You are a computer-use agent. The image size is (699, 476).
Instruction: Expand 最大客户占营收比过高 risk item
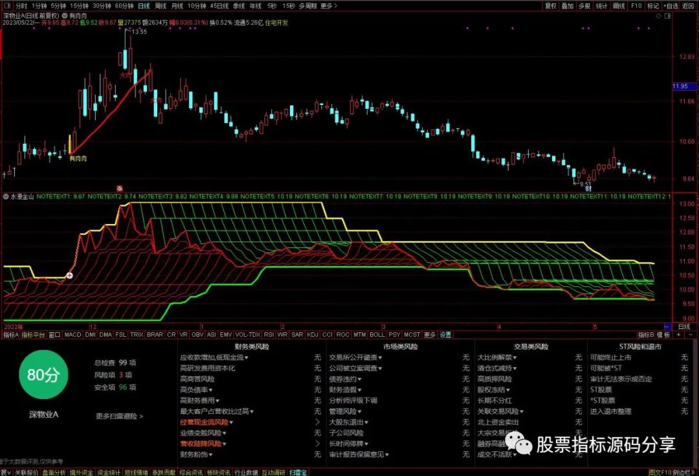pos(217,411)
